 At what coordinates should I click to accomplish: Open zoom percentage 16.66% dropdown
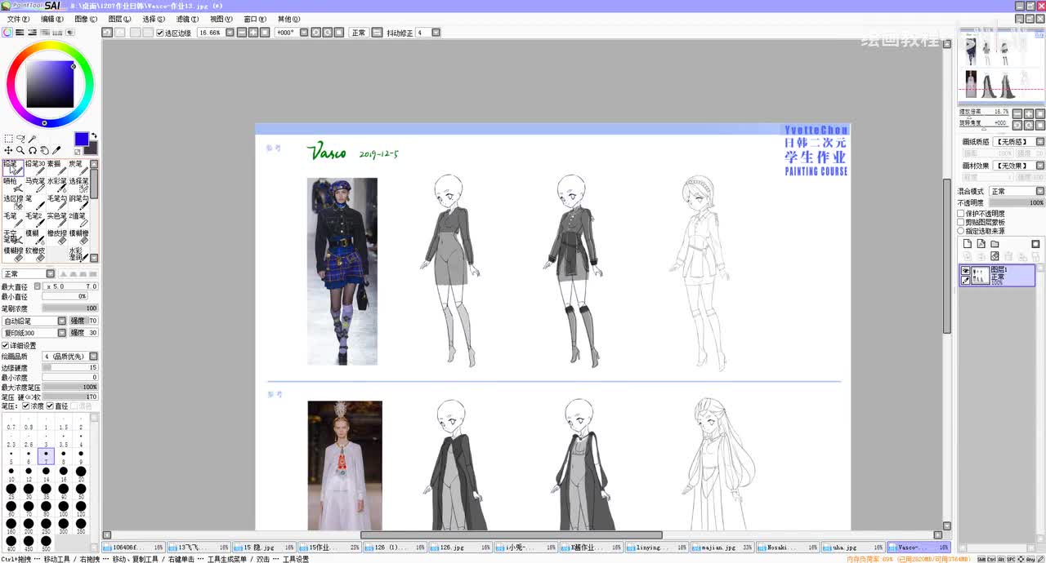[x=230, y=33]
